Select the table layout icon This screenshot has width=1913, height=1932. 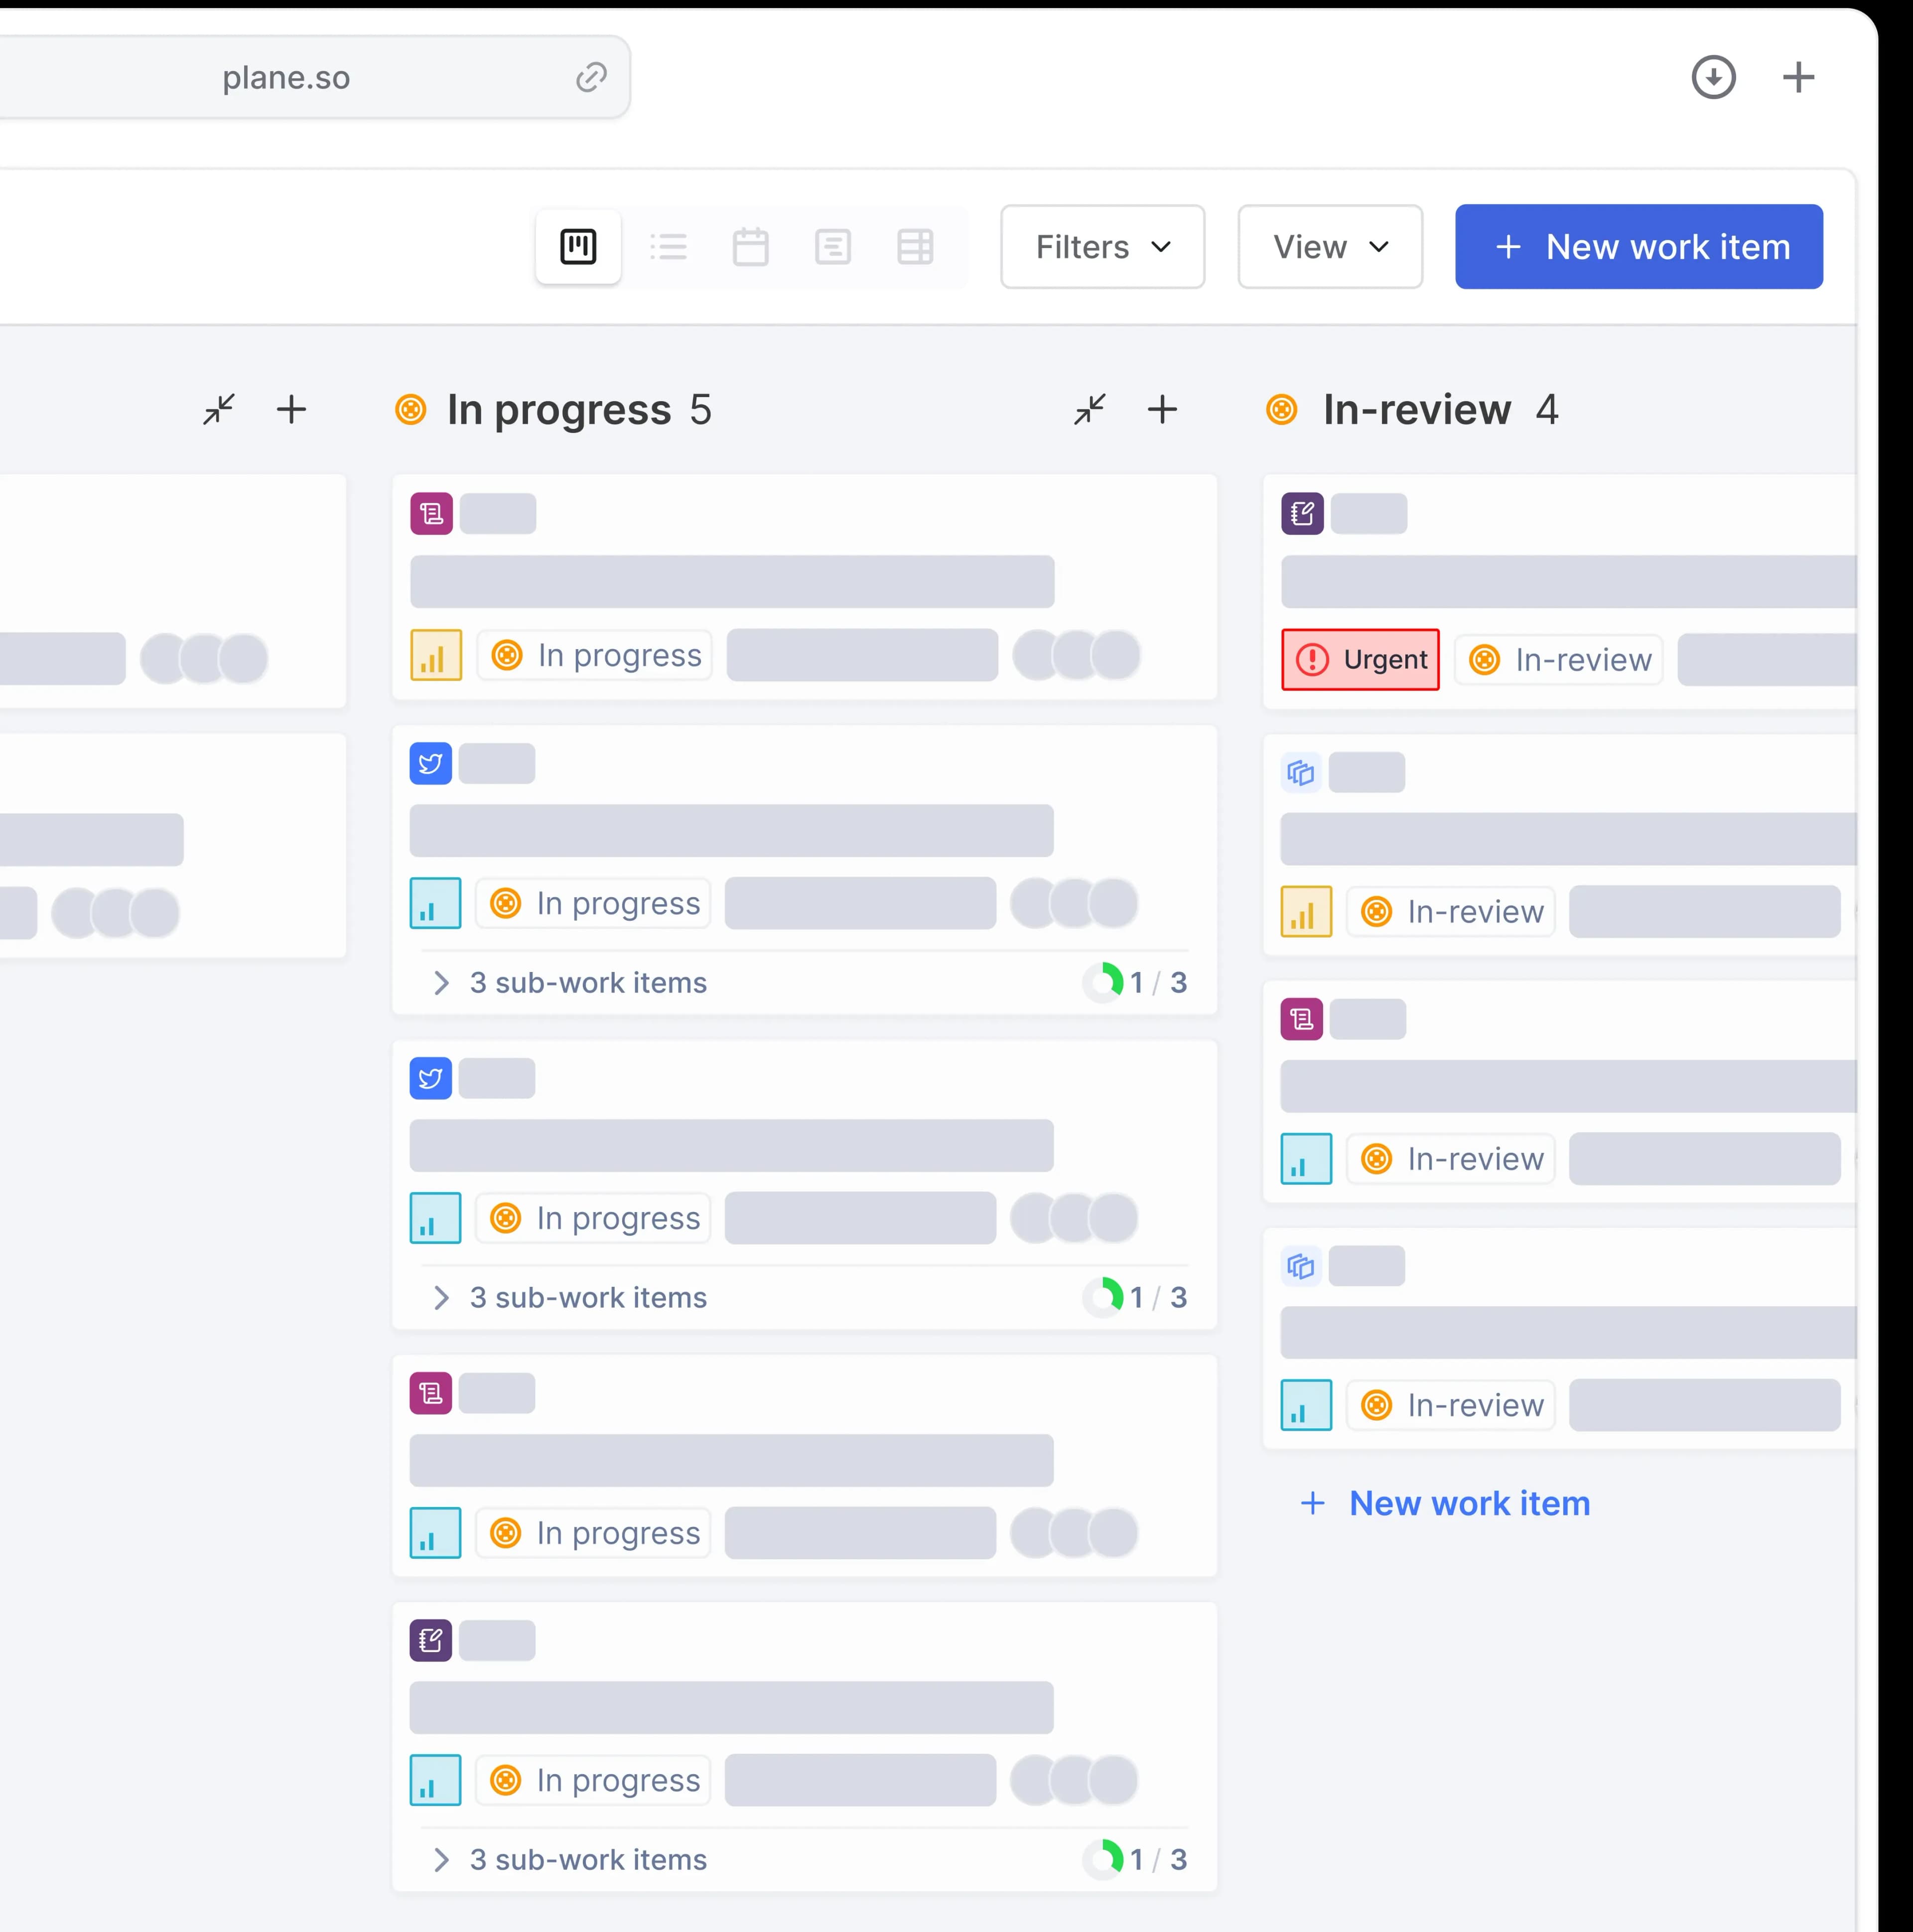pyautogui.click(x=915, y=247)
